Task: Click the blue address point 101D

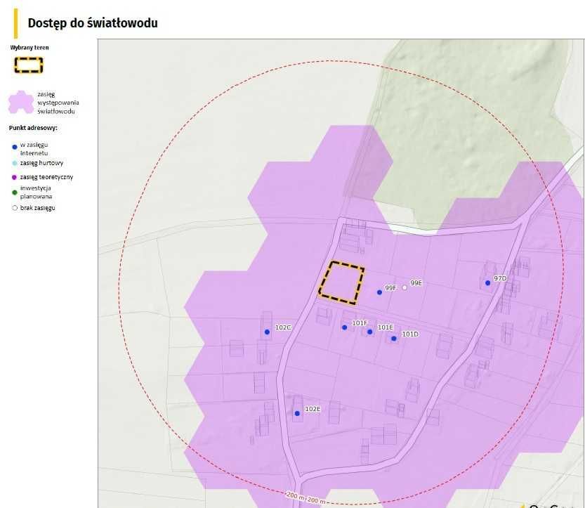Action: click(394, 339)
